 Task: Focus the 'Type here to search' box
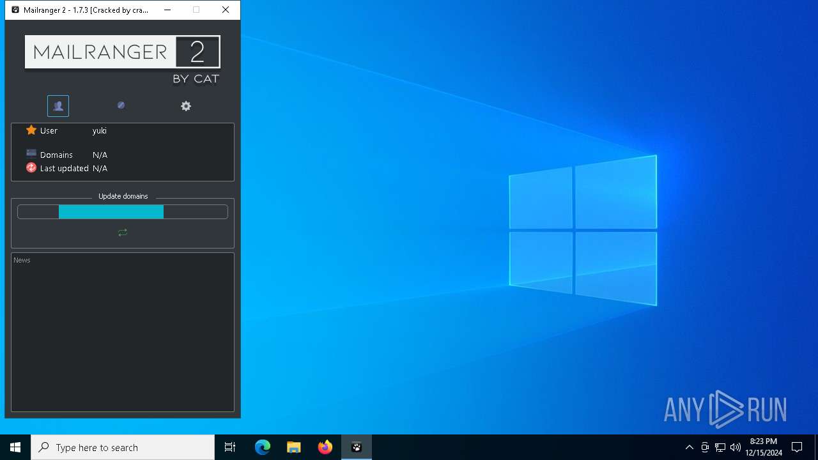123,447
